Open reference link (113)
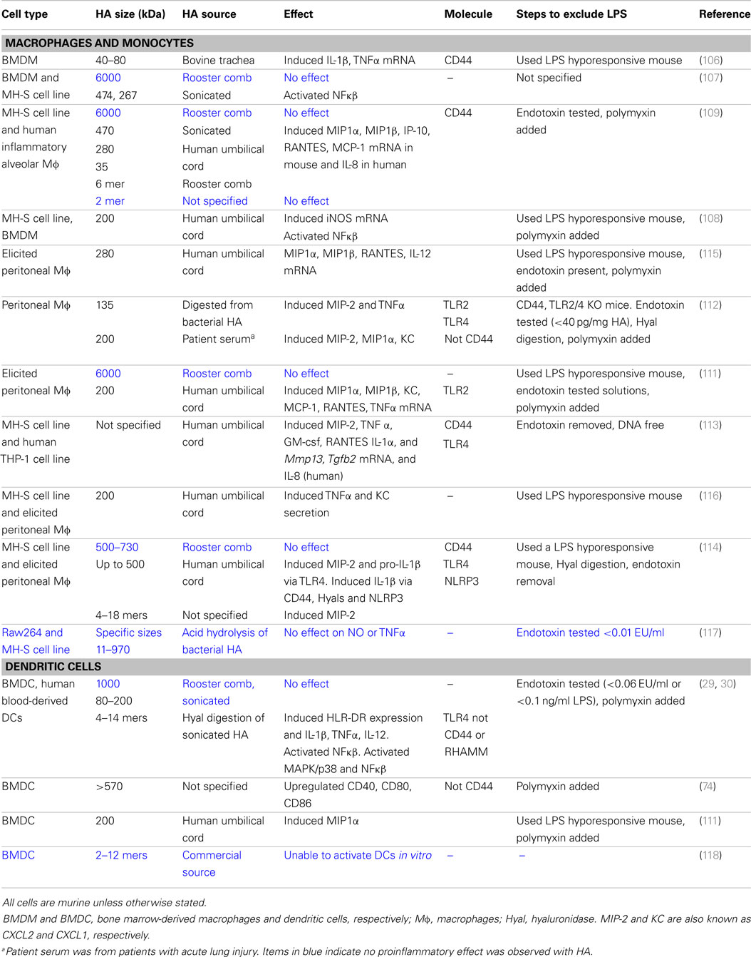 point(710,424)
